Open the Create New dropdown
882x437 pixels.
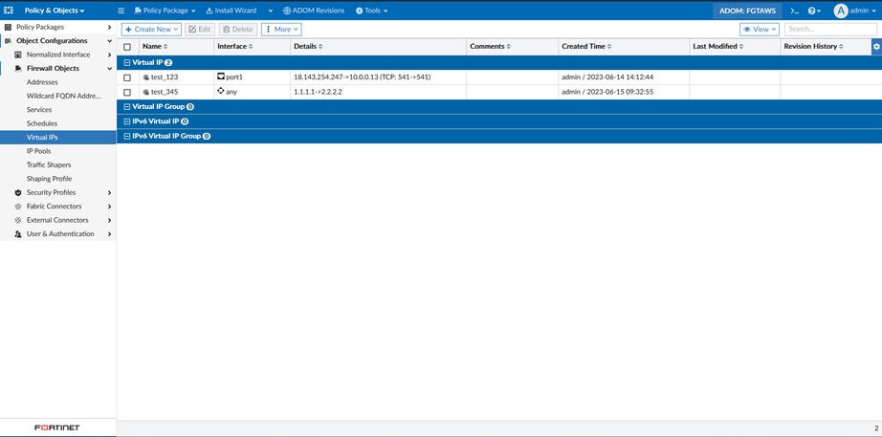(151, 30)
